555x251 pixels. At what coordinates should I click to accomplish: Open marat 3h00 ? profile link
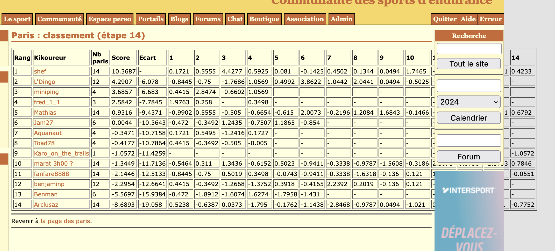click(x=53, y=164)
